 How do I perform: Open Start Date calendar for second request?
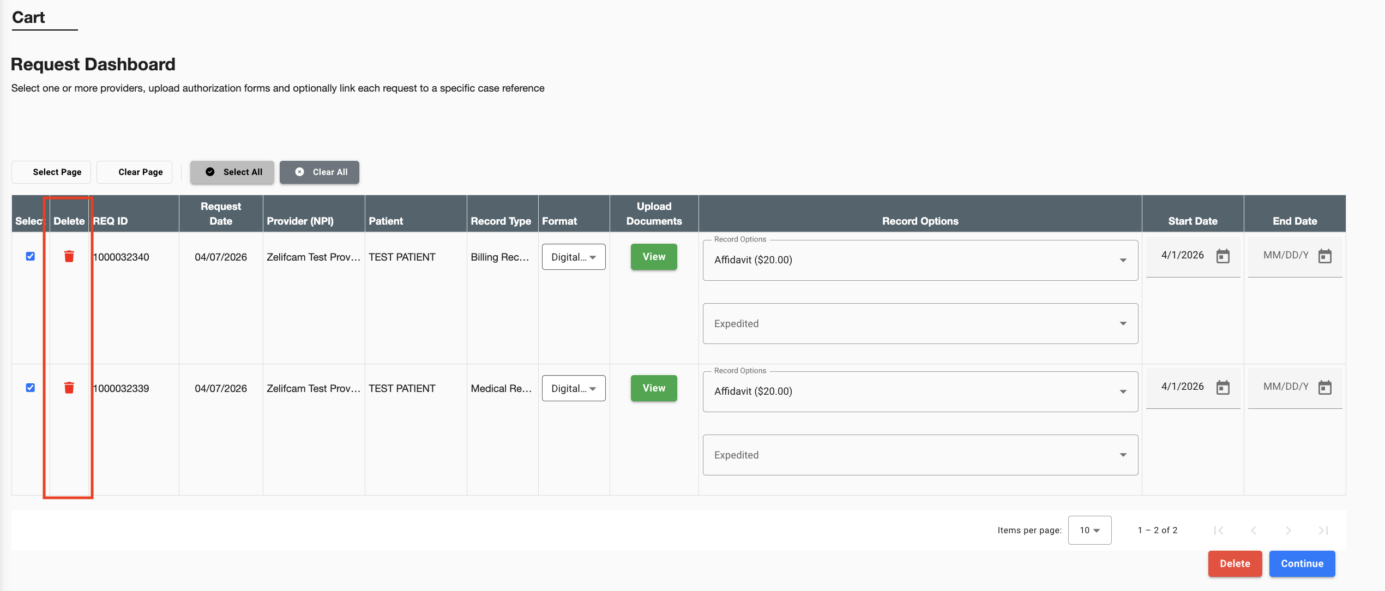(1223, 387)
